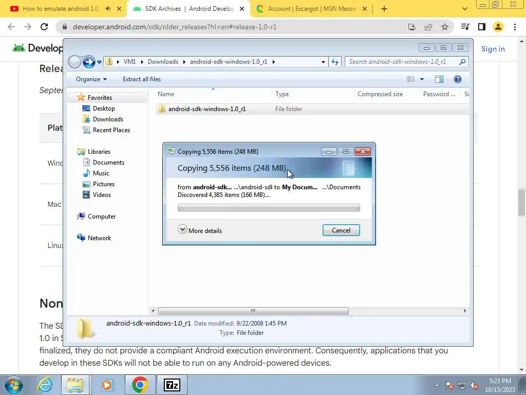
Task: Go back in Chrome history
Action: pos(11,27)
